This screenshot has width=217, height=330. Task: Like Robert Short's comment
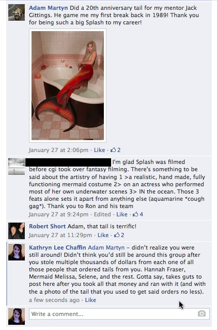click(103, 235)
